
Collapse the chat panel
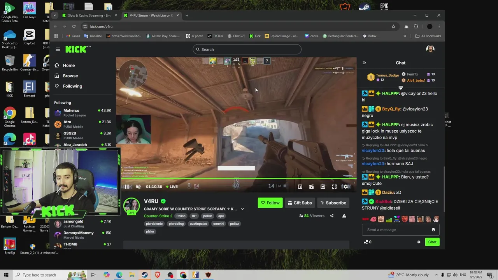[364, 63]
